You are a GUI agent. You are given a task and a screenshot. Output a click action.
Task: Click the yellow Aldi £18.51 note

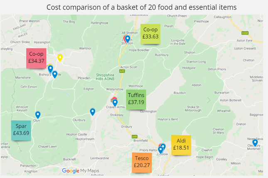(181, 145)
